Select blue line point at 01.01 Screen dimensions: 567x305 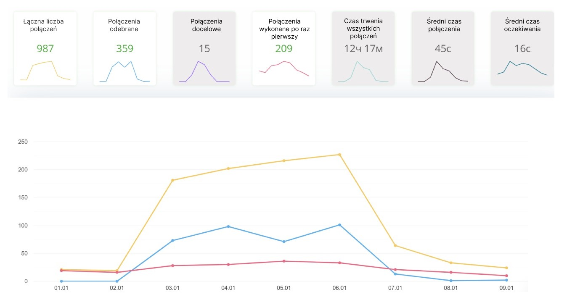[61, 281]
